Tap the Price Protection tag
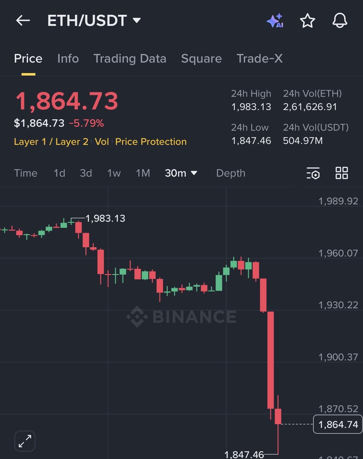The width and height of the screenshot is (363, 459). pyautogui.click(x=151, y=142)
